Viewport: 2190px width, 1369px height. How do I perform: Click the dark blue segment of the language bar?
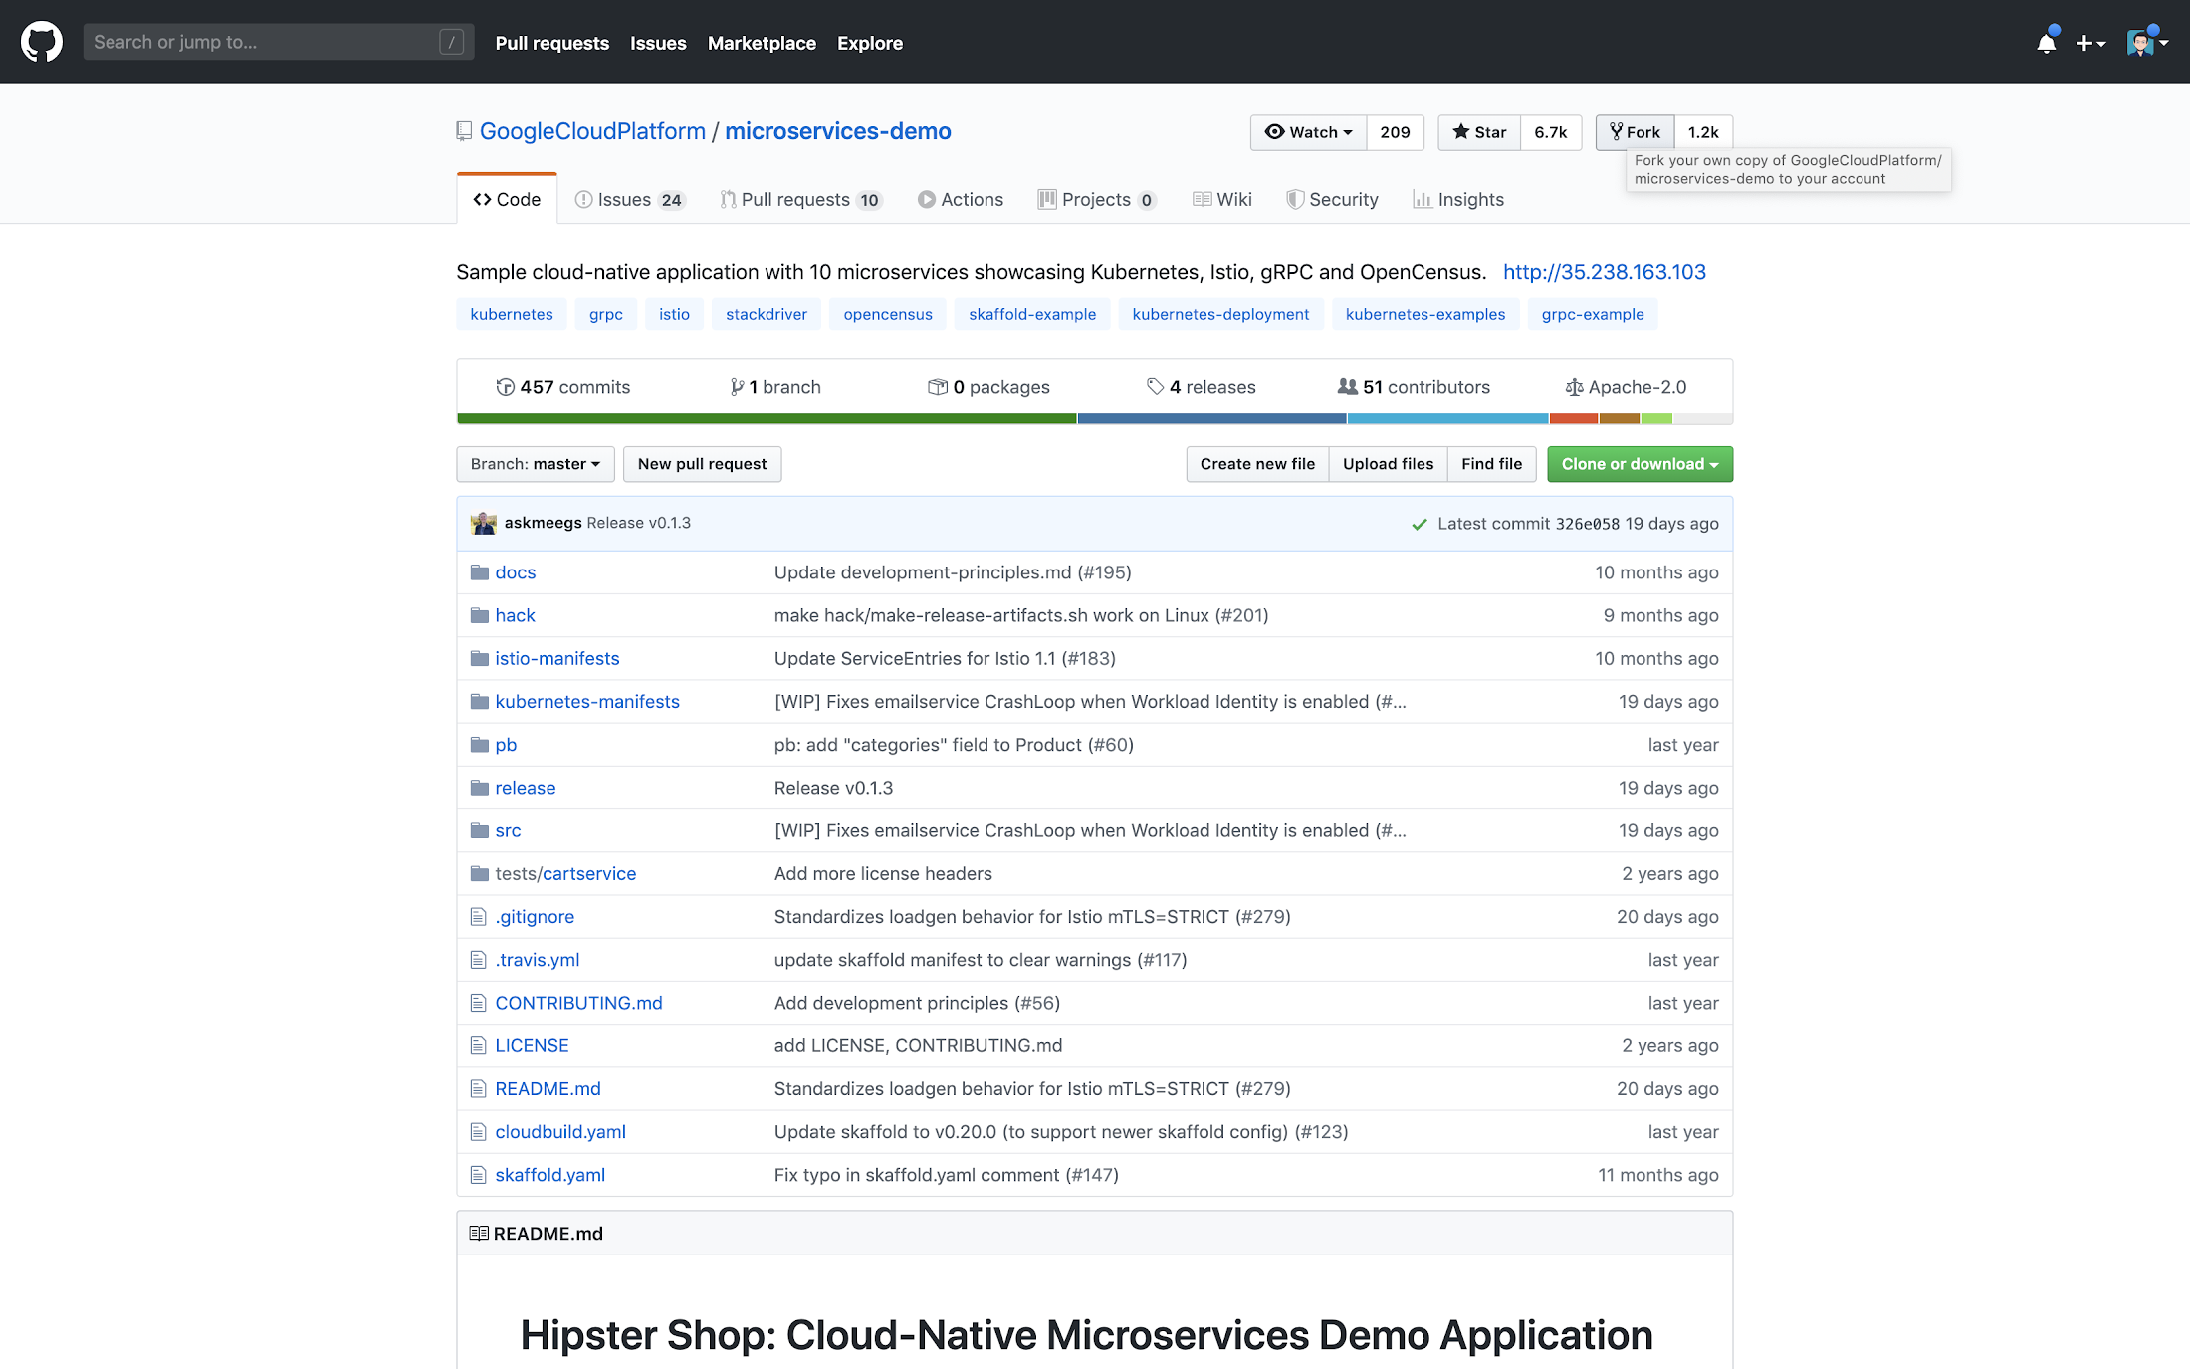coord(1211,419)
